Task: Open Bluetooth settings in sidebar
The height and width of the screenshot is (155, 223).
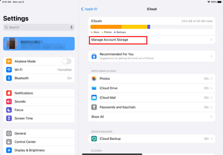Action: pyautogui.click(x=39, y=78)
